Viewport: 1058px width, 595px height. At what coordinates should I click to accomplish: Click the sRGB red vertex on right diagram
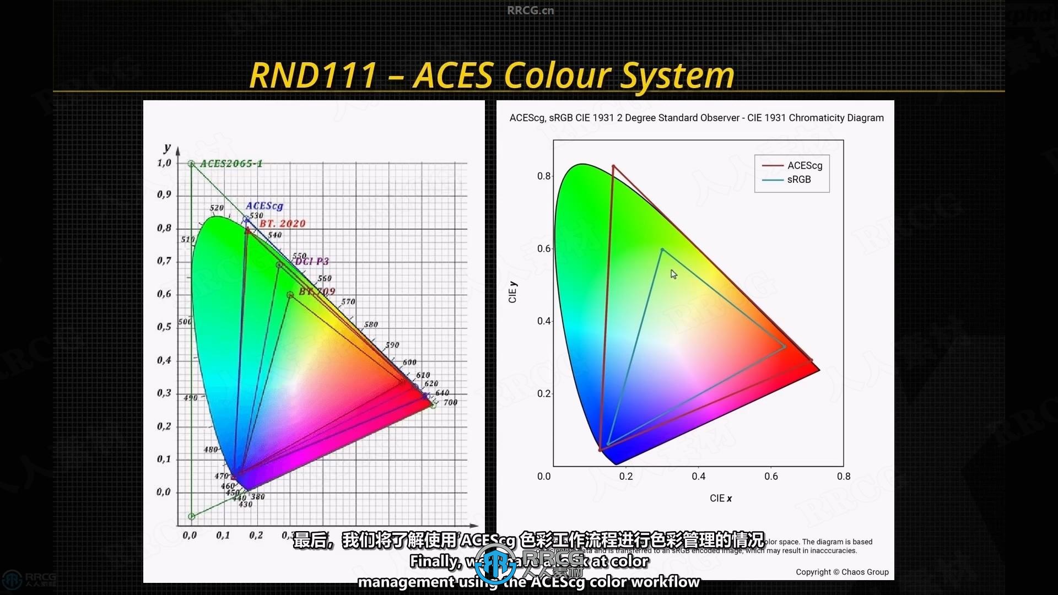(785, 347)
